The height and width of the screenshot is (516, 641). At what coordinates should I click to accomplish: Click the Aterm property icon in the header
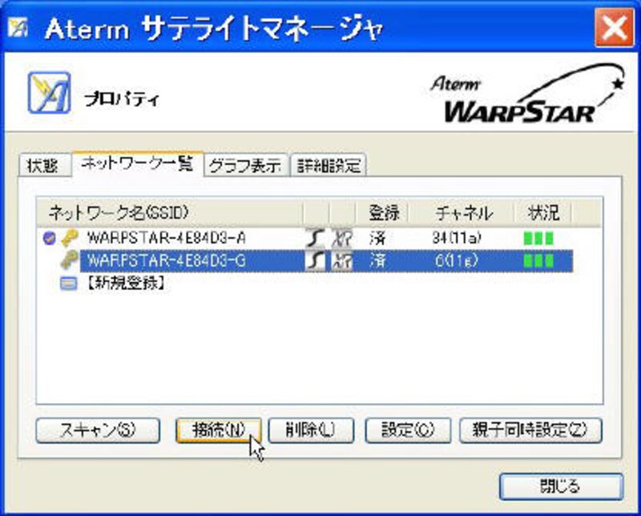point(48,93)
